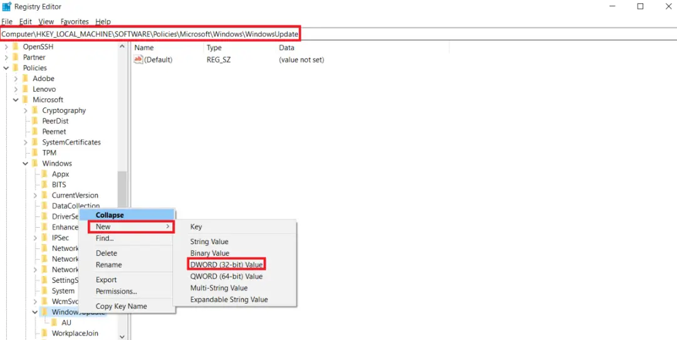Expand the Lenovo key

click(16, 89)
